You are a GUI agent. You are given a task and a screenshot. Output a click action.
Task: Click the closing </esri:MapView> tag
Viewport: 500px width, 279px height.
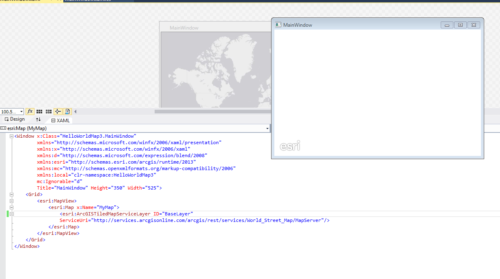(58, 233)
